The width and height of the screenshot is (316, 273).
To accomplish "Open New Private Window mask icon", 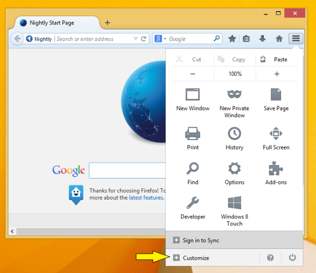I will (234, 103).
